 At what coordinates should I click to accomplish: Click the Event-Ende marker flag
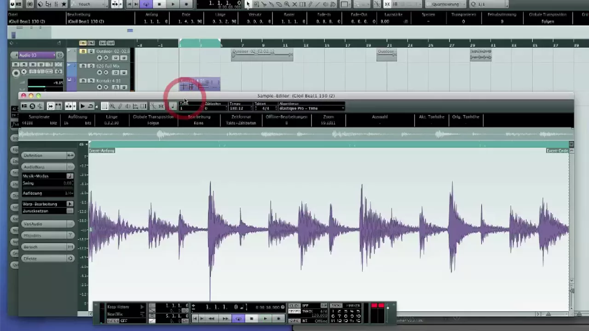click(557, 151)
